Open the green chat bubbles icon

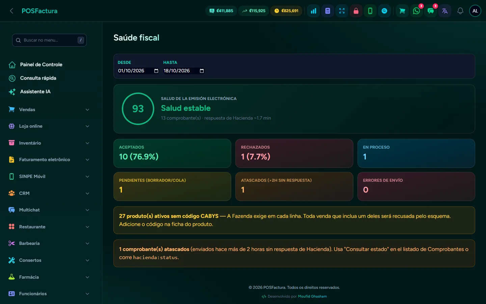coord(431,11)
